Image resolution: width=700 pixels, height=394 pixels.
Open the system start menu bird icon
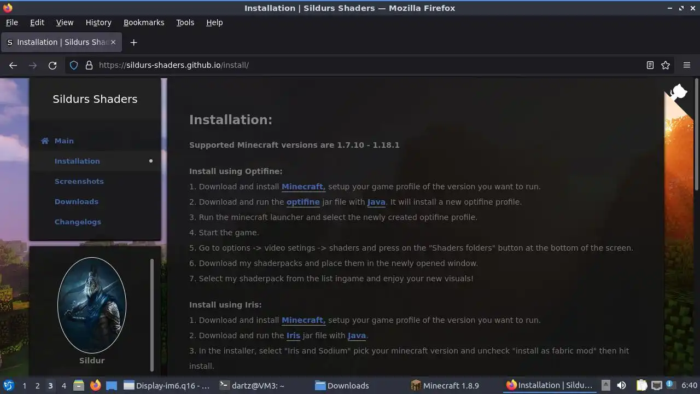pyautogui.click(x=8, y=385)
